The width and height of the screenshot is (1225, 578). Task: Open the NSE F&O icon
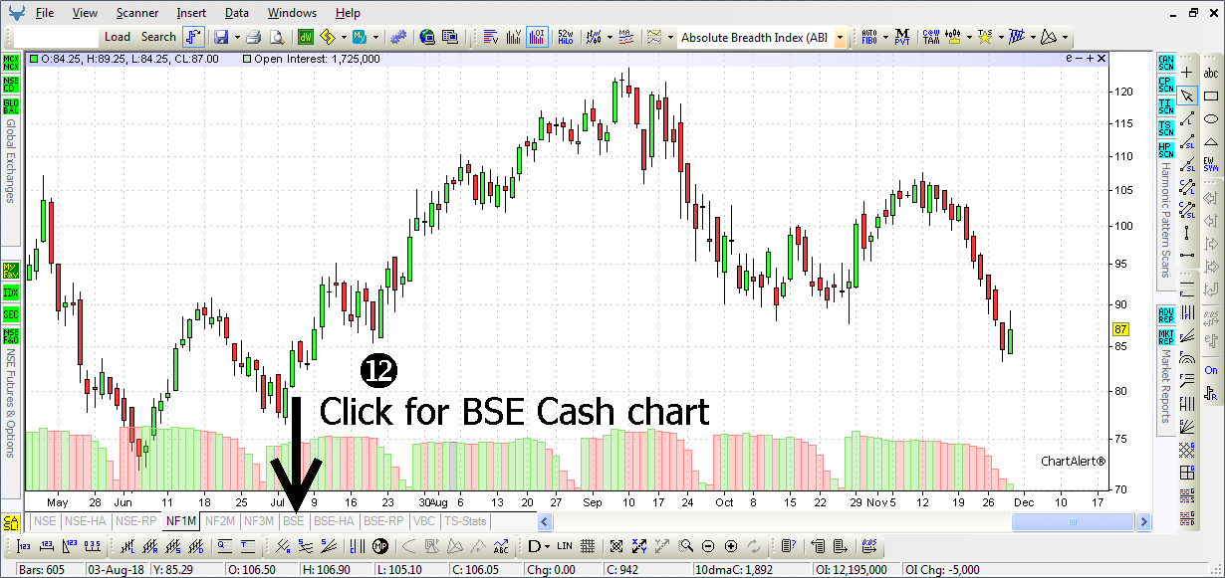(x=11, y=336)
